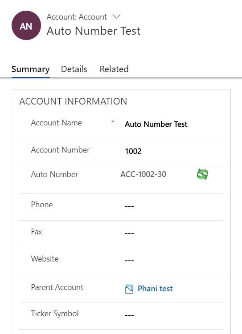The width and height of the screenshot is (242, 334).
Task: Switch to the Summary tab
Action: tap(30, 69)
